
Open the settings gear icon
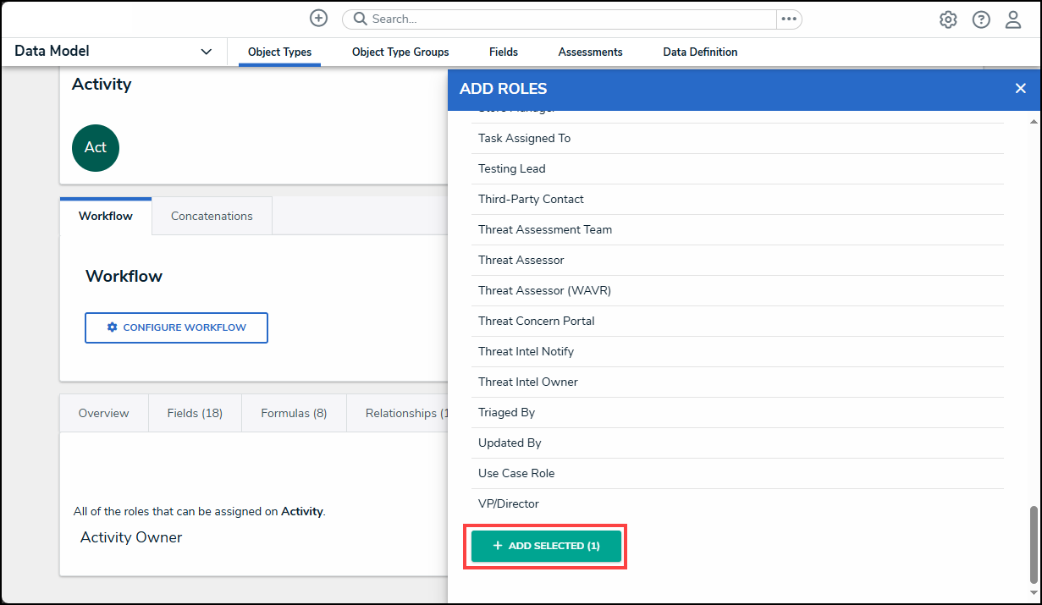(x=948, y=19)
